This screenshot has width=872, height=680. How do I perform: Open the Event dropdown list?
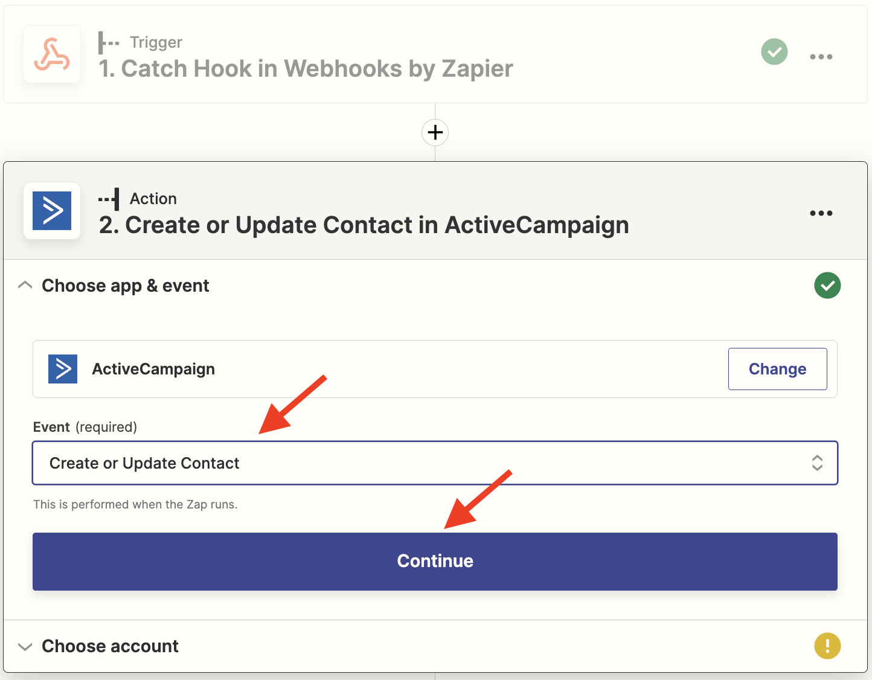click(435, 463)
